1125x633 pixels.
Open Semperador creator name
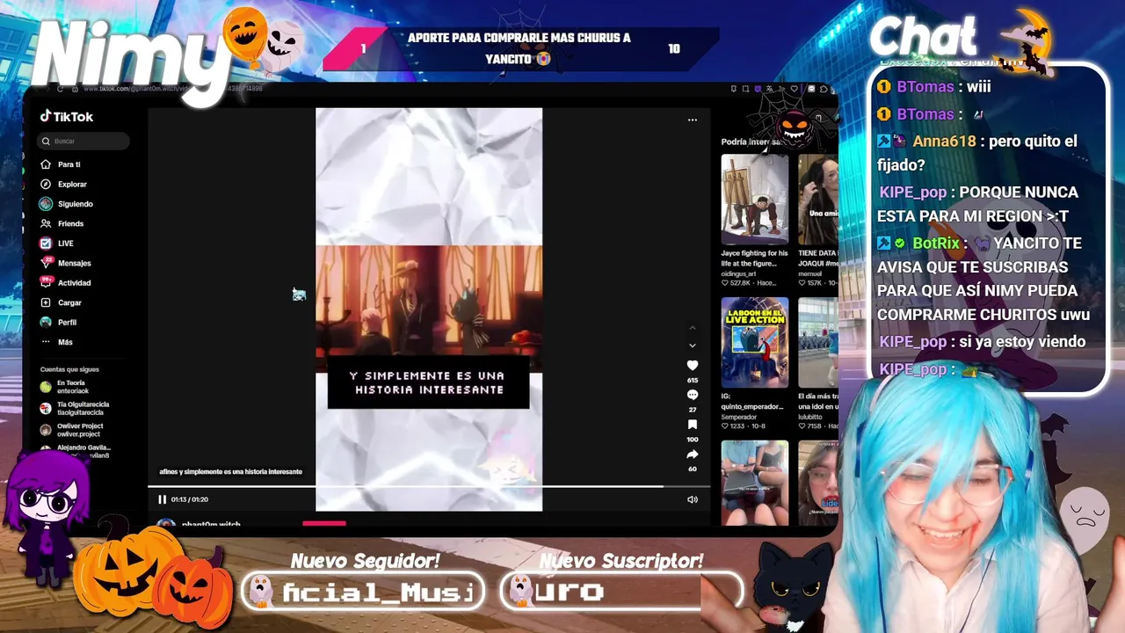click(739, 417)
